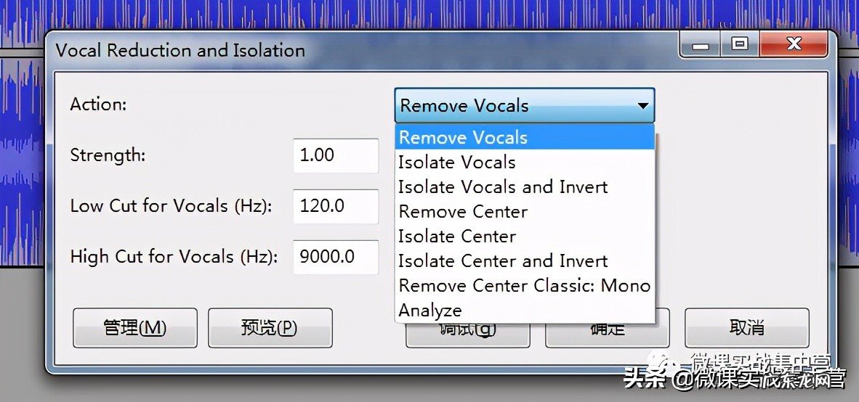
Task: Click the Strength: label text
Action: [108, 155]
